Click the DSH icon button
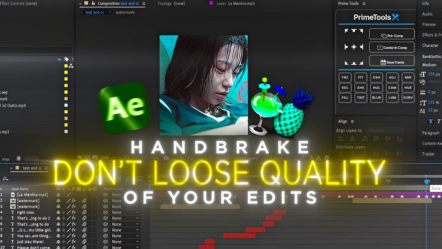This screenshot has width=442, height=249. 376,77
